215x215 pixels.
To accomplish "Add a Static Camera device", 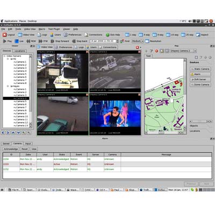I will click(x=200, y=69).
